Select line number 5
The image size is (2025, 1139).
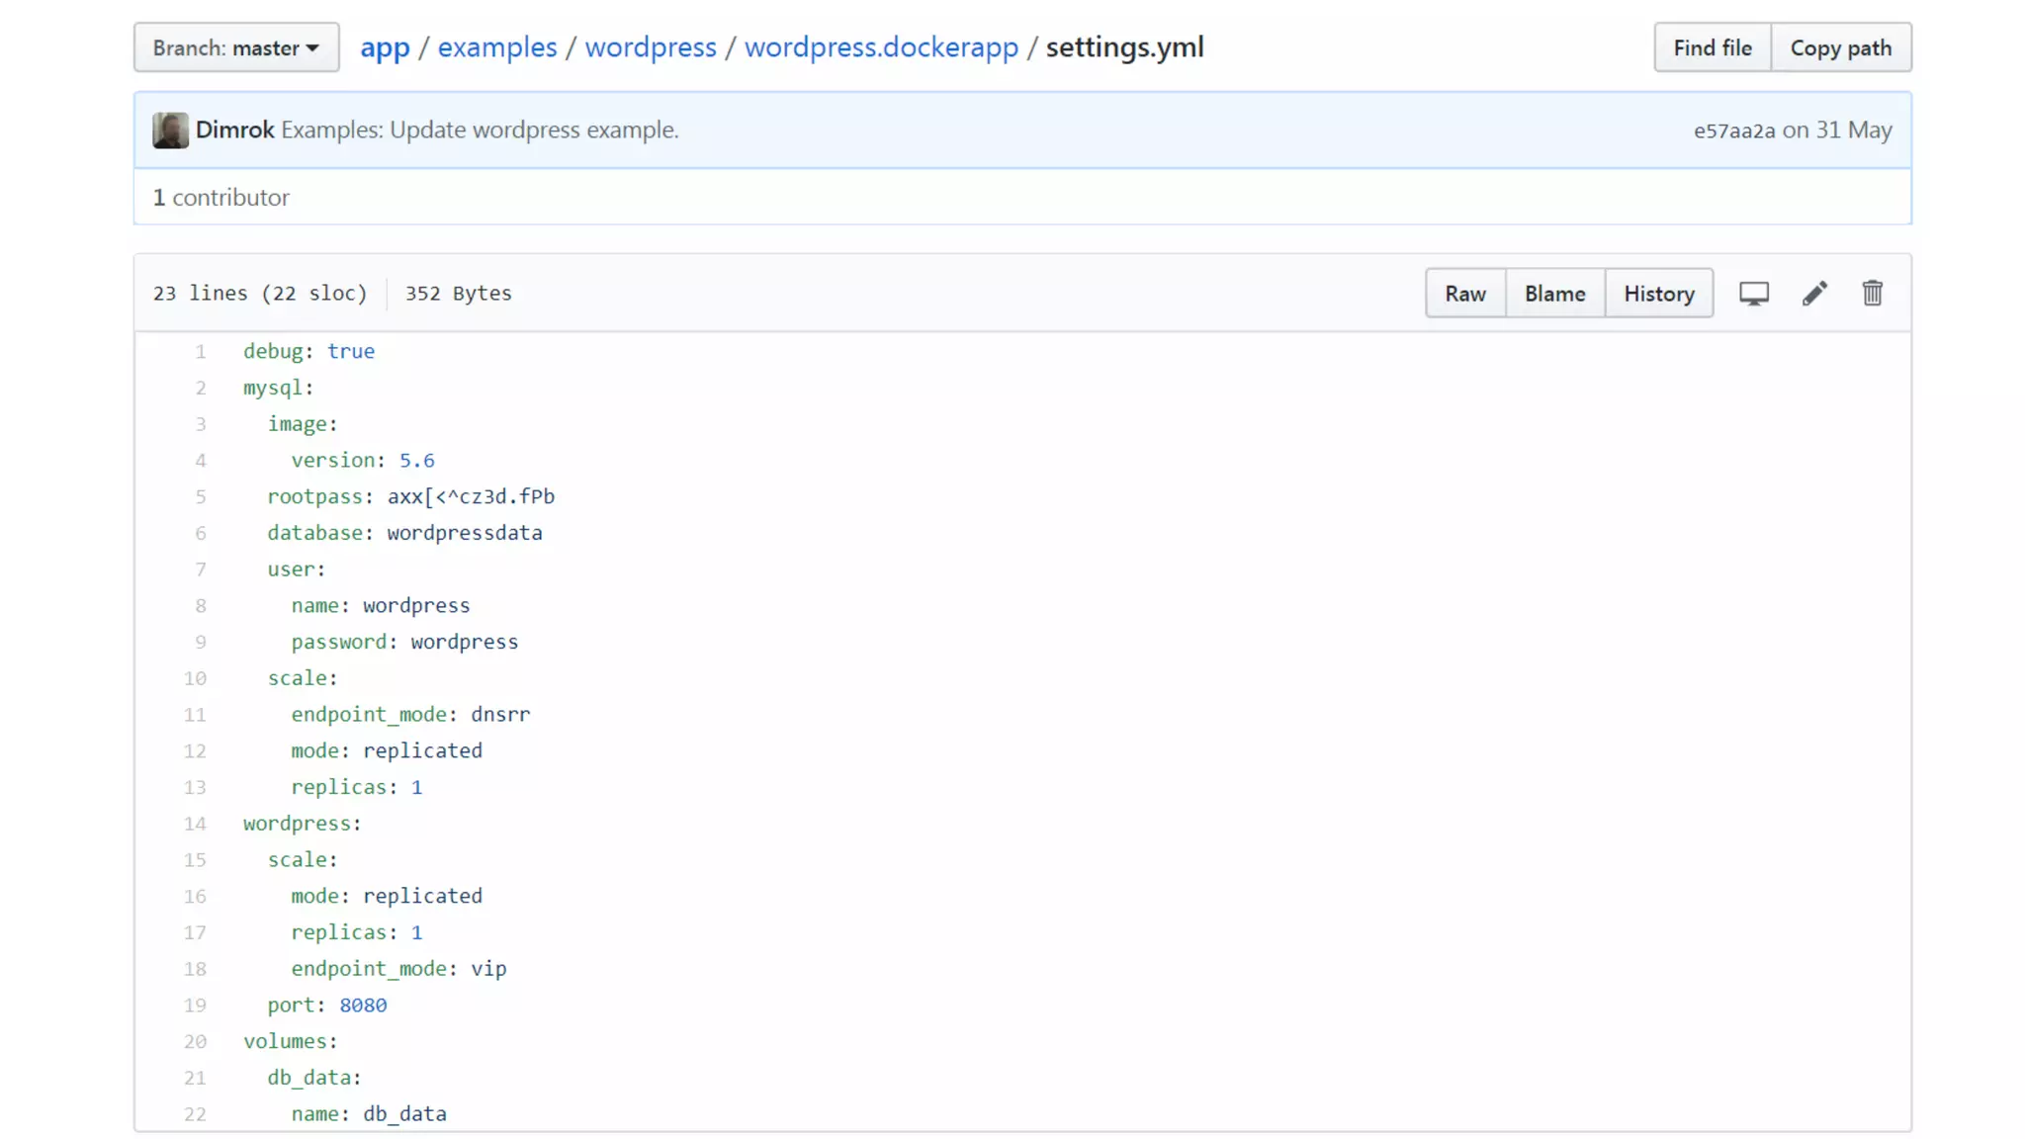click(201, 496)
